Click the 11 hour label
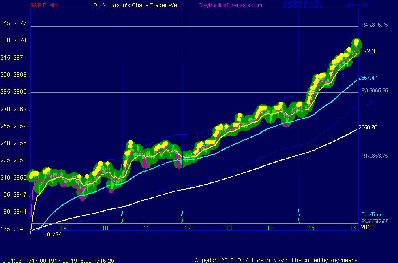The width and height of the screenshot is (398, 263). (x=146, y=228)
